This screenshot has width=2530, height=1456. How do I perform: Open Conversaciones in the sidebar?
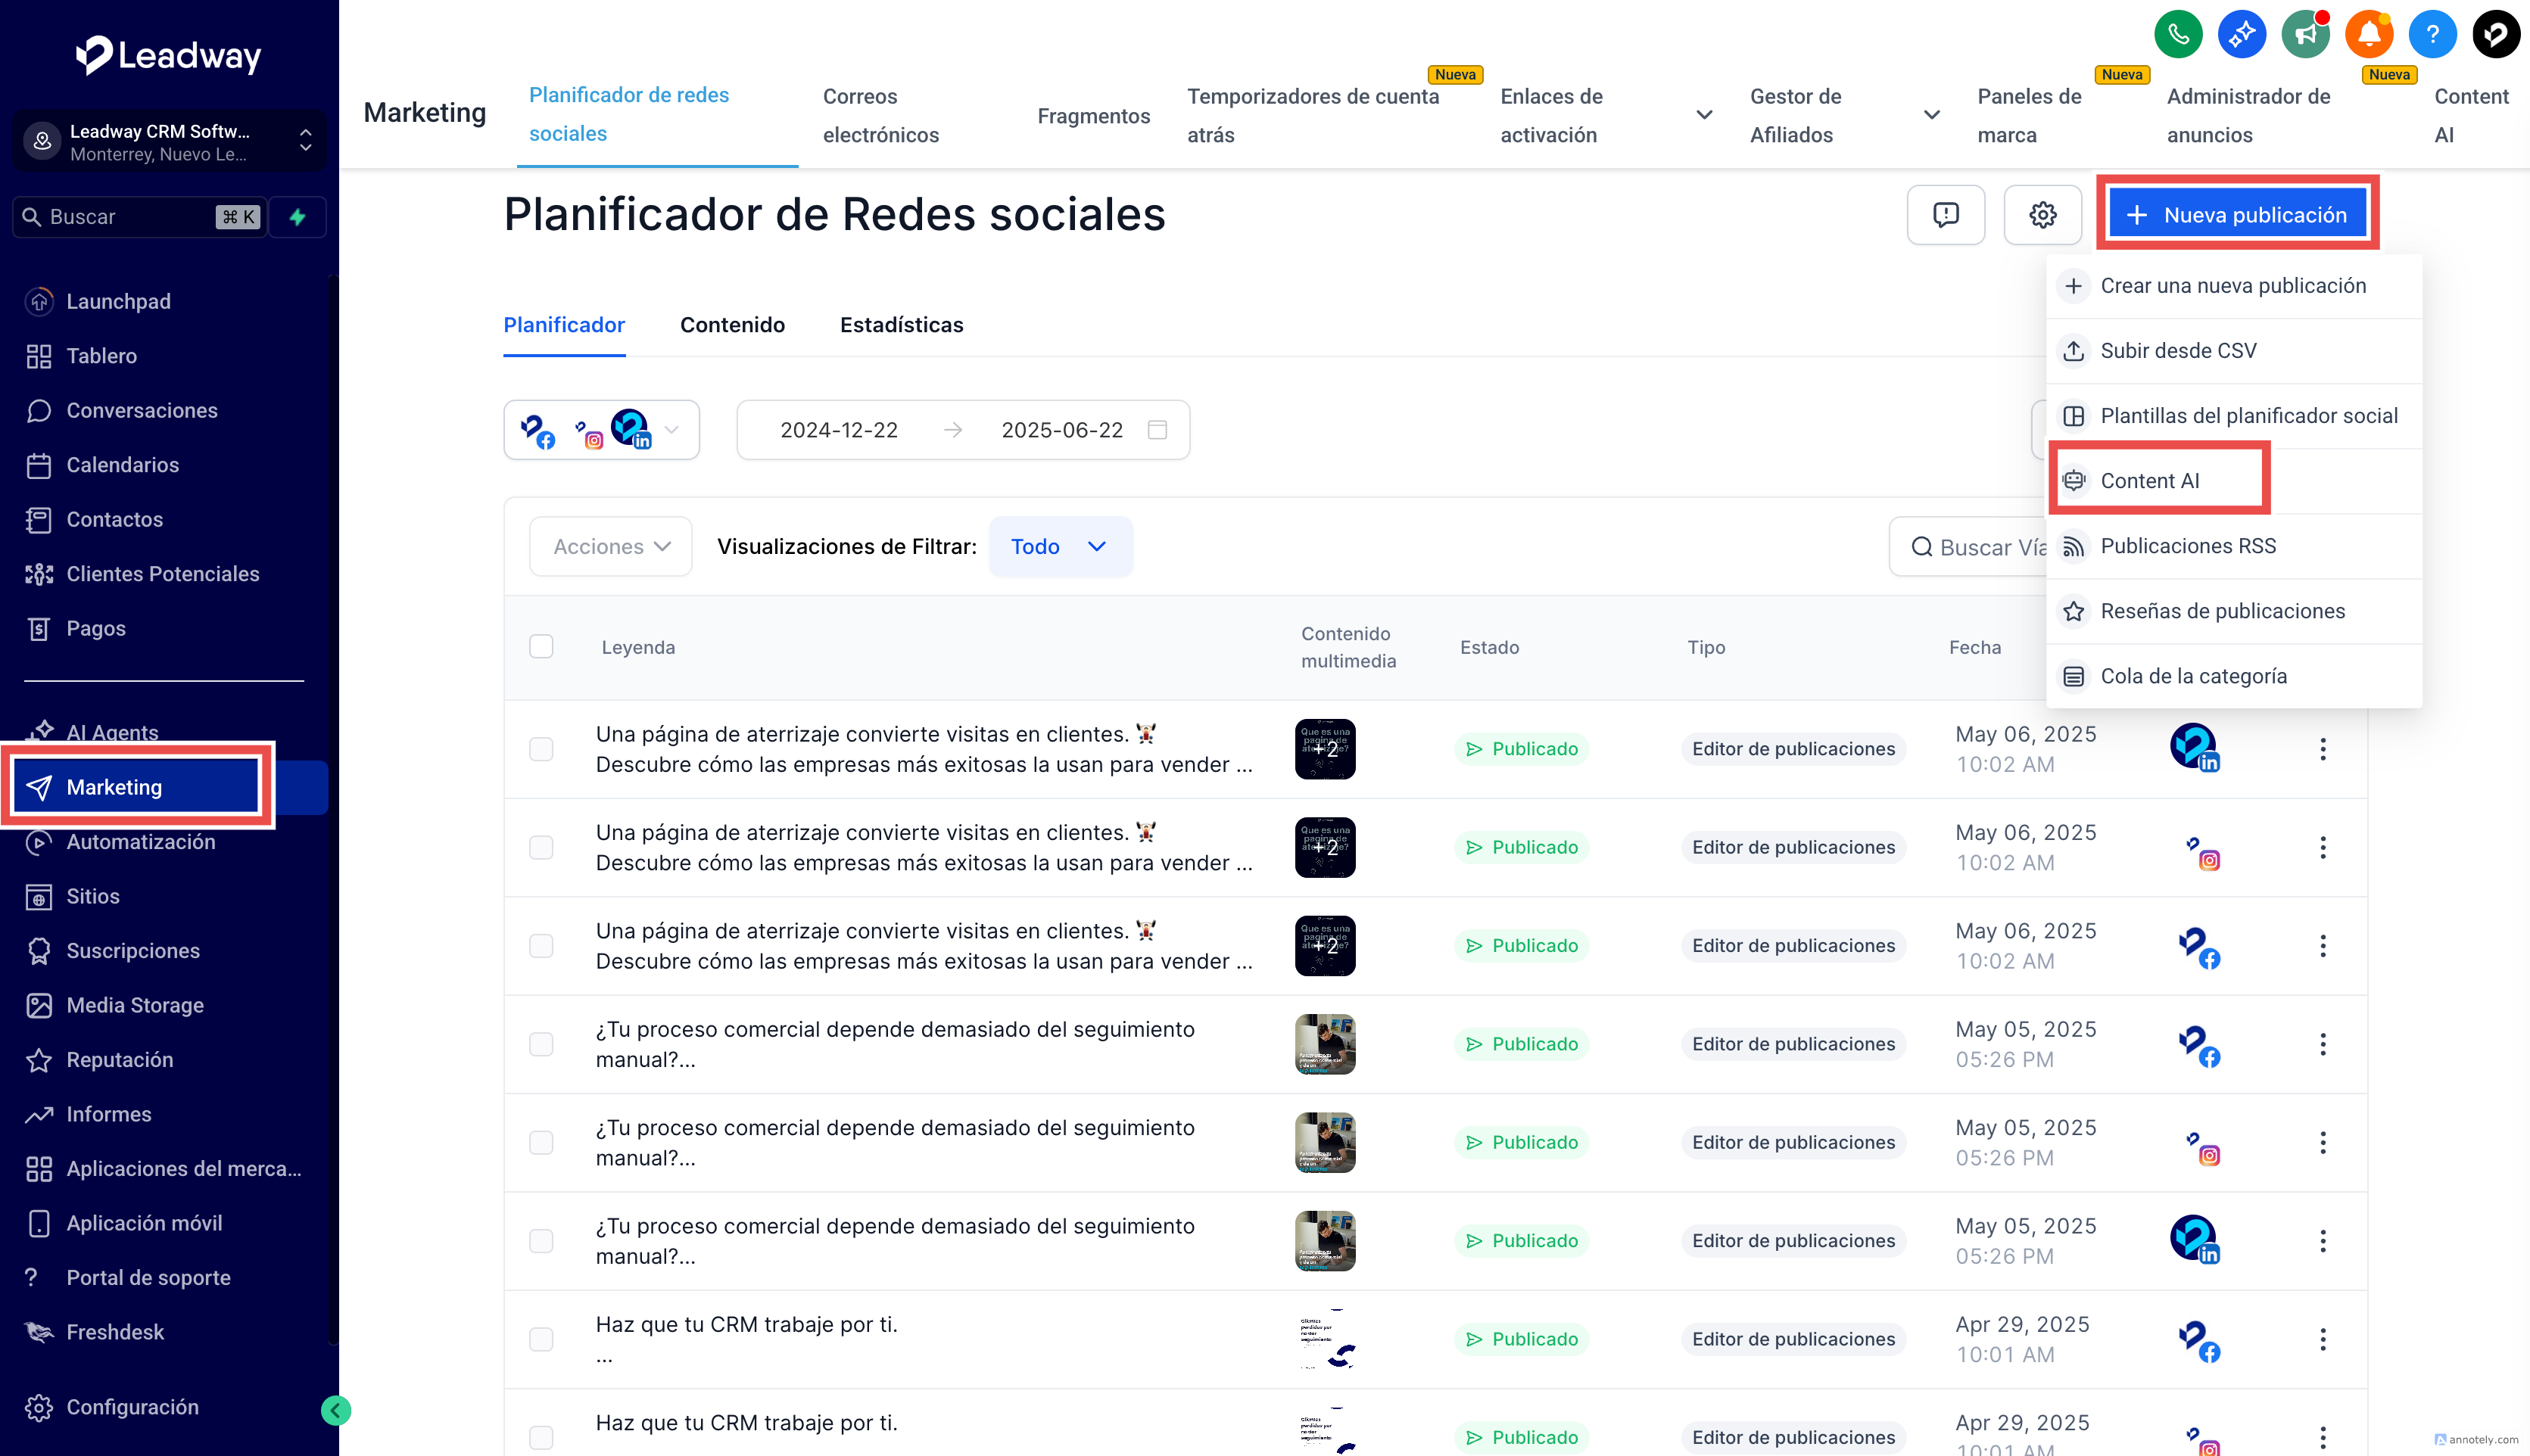tap(141, 410)
